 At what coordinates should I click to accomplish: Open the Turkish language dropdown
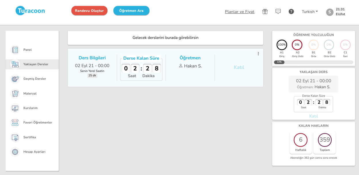[x=309, y=11]
